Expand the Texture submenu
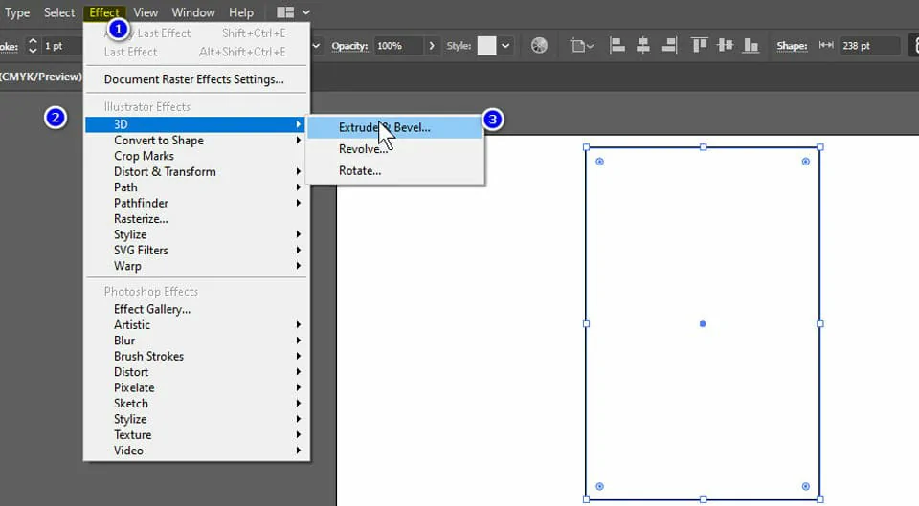 point(195,434)
